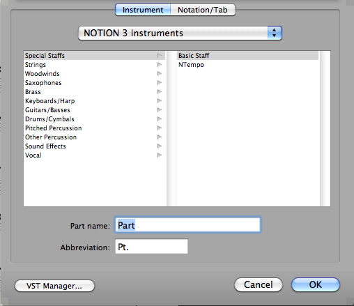Expand the arrow next to Other Percussion
The width and height of the screenshot is (354, 306).
click(160, 137)
